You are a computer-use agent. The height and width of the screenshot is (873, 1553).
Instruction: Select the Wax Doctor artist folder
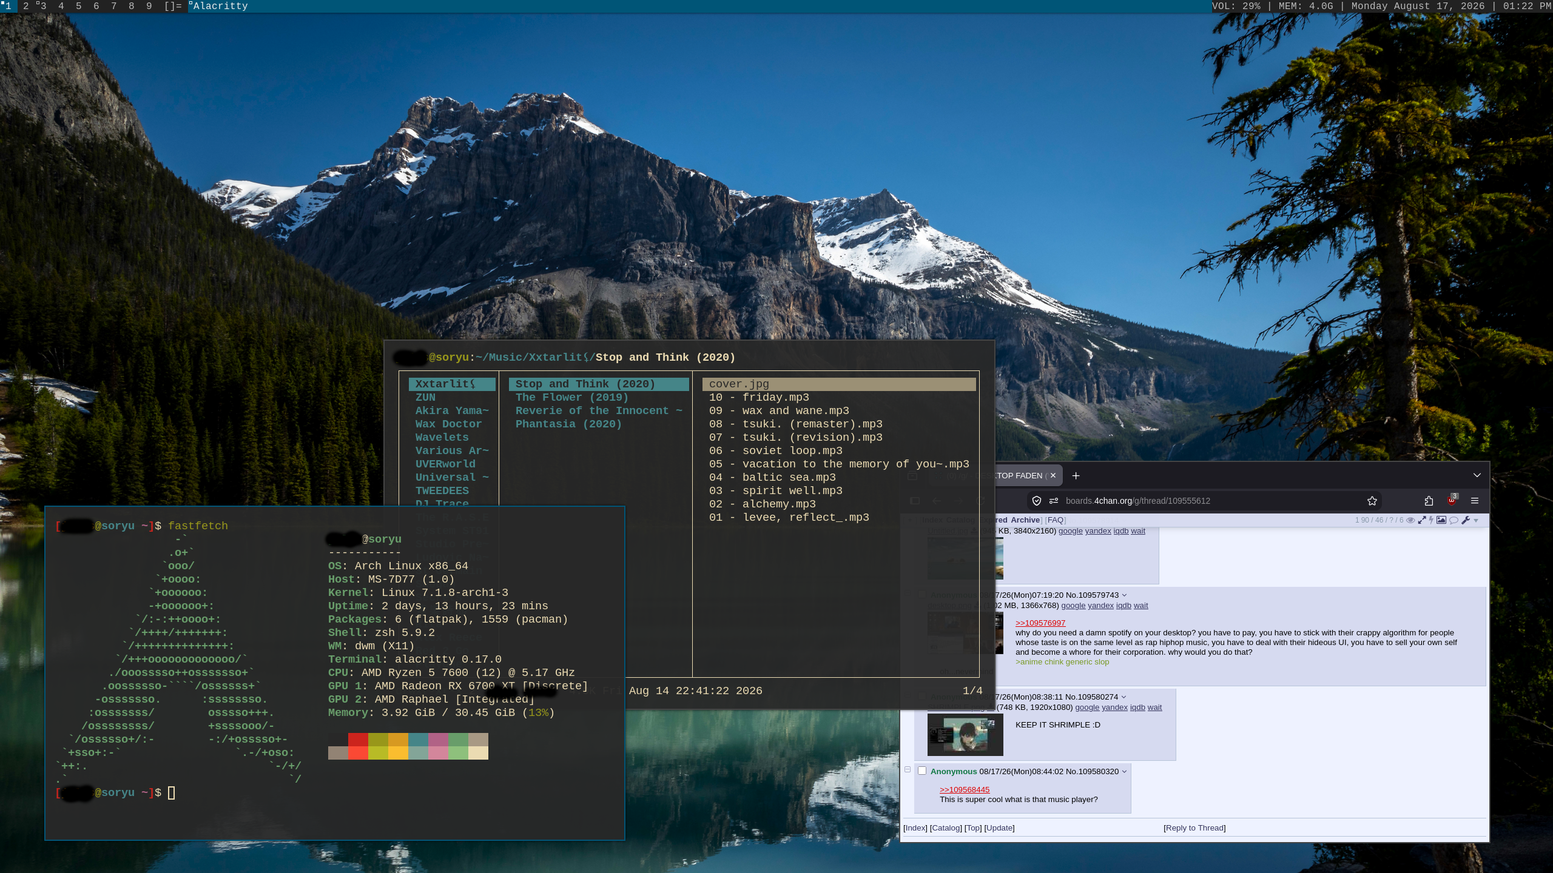(x=448, y=424)
